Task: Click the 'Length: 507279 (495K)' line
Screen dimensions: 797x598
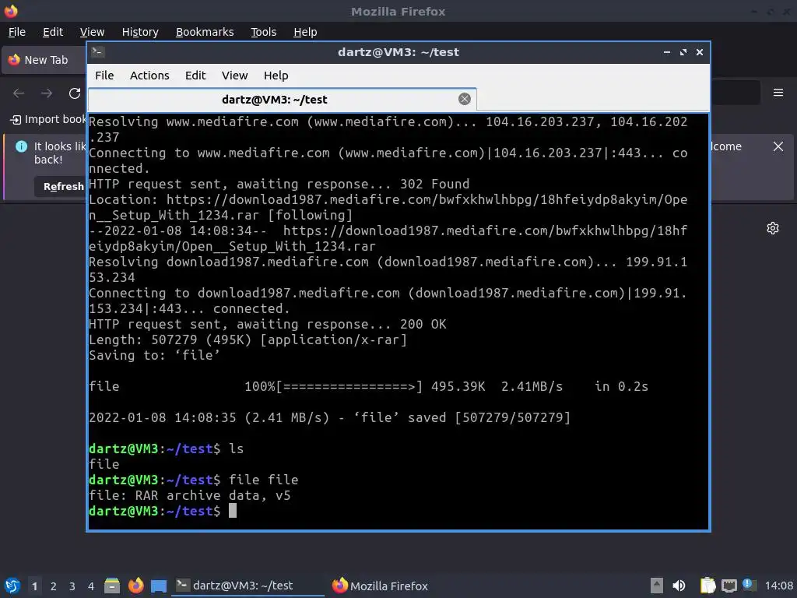Action: point(248,339)
